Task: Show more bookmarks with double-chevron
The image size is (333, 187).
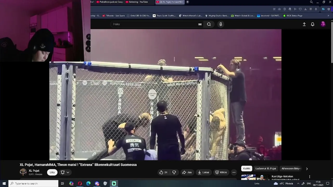Action: 328,16
